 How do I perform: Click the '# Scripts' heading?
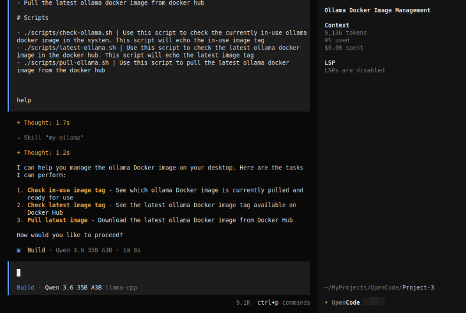tap(32, 18)
